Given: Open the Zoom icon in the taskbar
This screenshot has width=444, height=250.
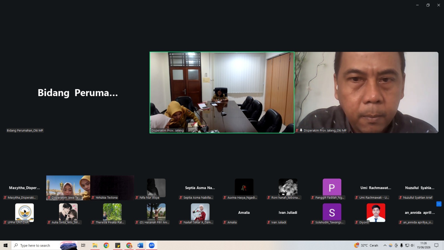Looking at the screenshot, I should [x=152, y=245].
